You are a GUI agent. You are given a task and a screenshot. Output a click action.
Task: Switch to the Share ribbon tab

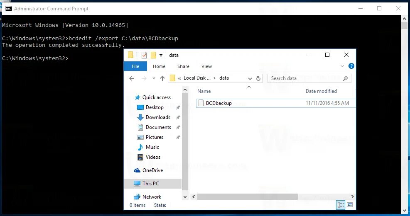pos(183,66)
